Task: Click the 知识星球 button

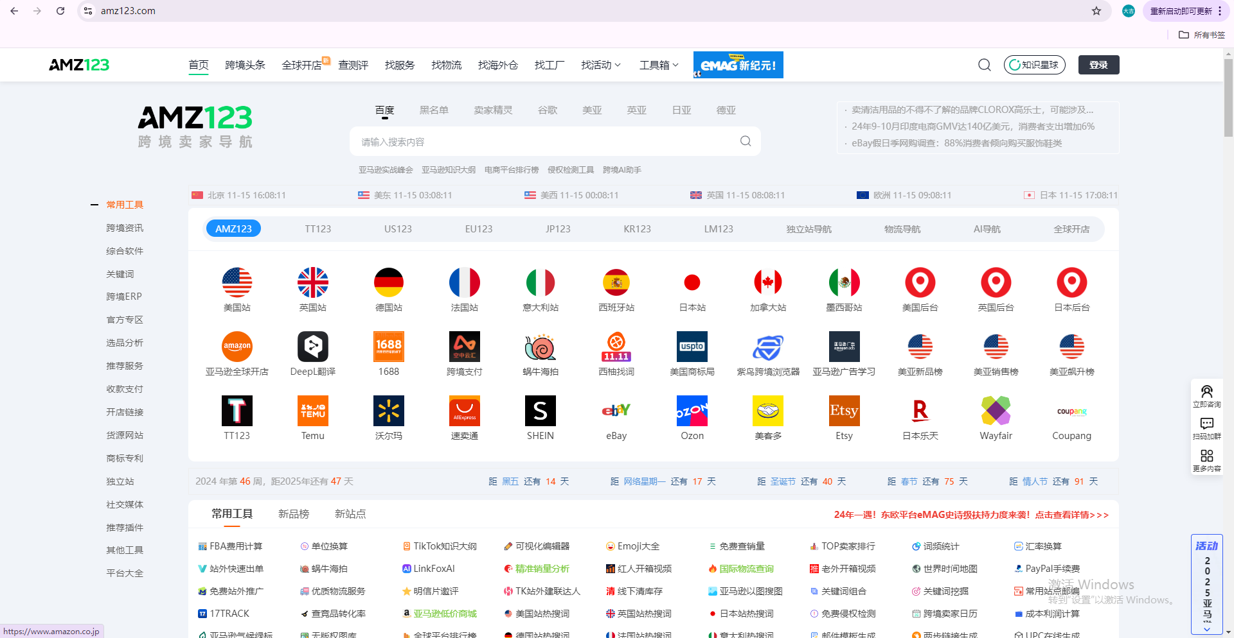Action: 1034,65
